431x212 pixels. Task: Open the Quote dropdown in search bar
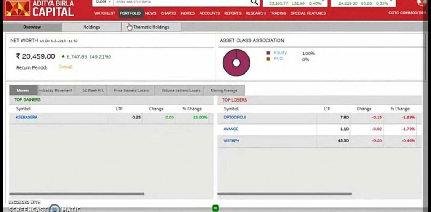(x=103, y=2)
